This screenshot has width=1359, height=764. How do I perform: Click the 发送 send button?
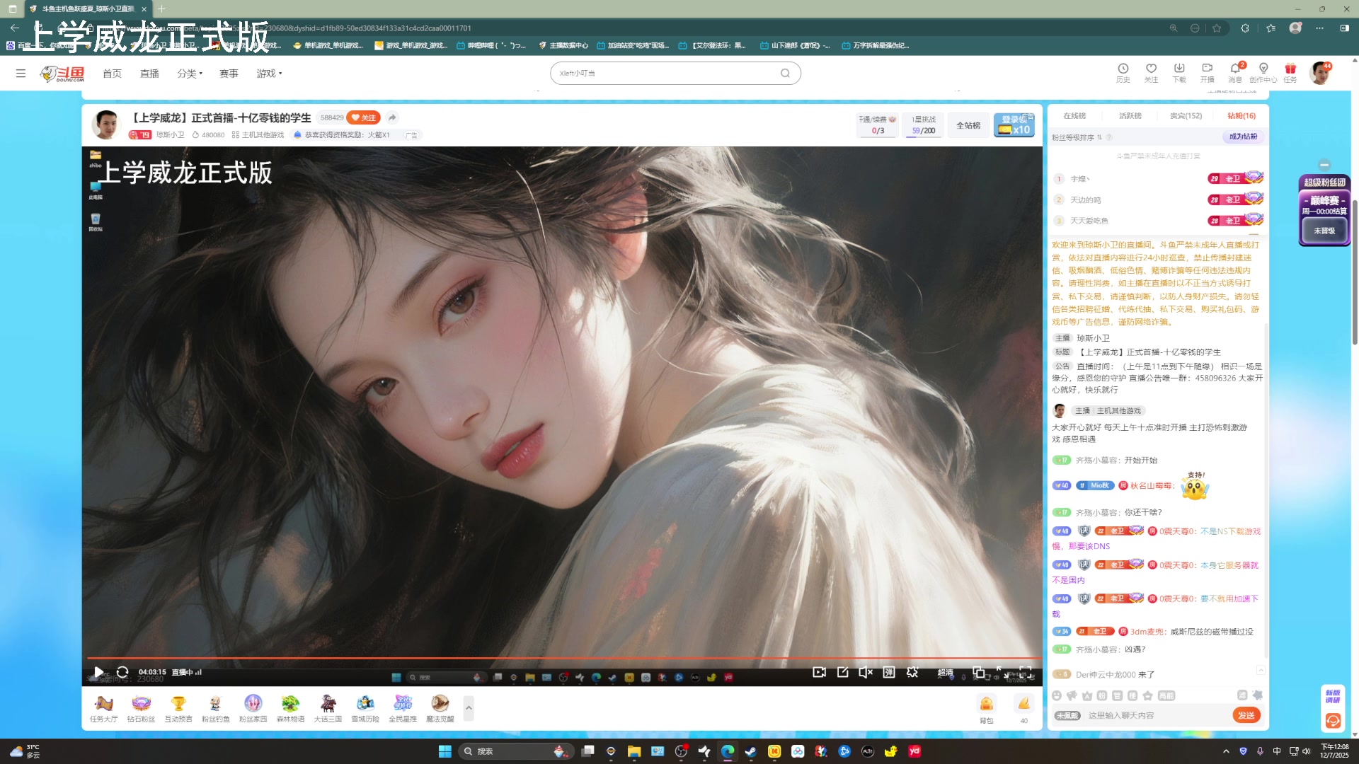[1246, 715]
